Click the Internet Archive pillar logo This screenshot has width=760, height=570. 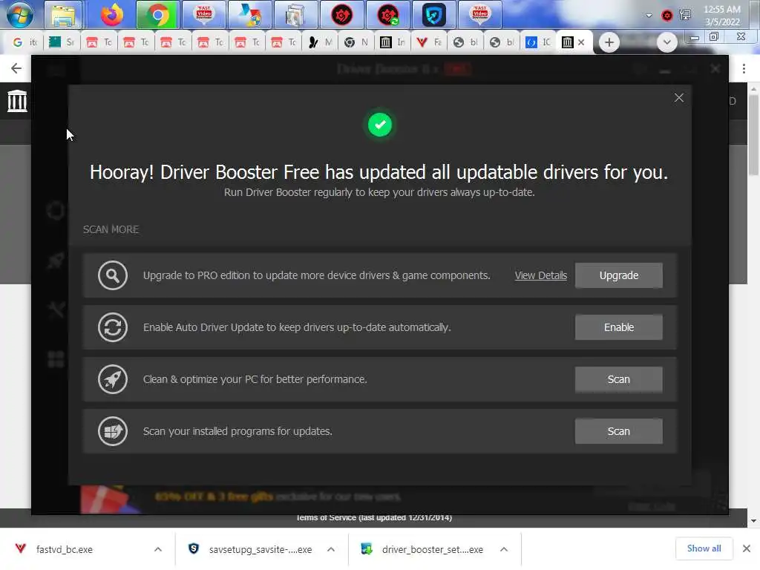click(17, 101)
